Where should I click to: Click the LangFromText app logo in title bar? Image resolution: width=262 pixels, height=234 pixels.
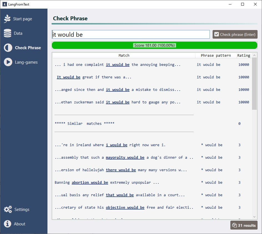point(5,4)
